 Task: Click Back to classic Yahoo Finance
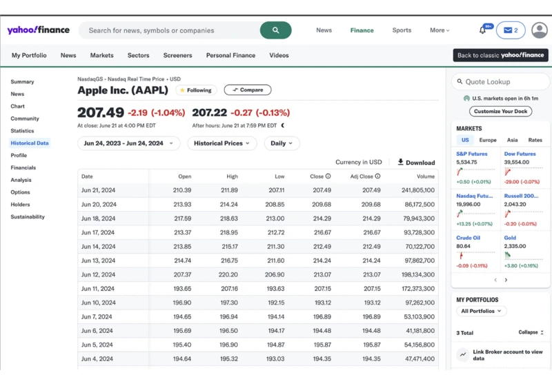[x=500, y=55]
